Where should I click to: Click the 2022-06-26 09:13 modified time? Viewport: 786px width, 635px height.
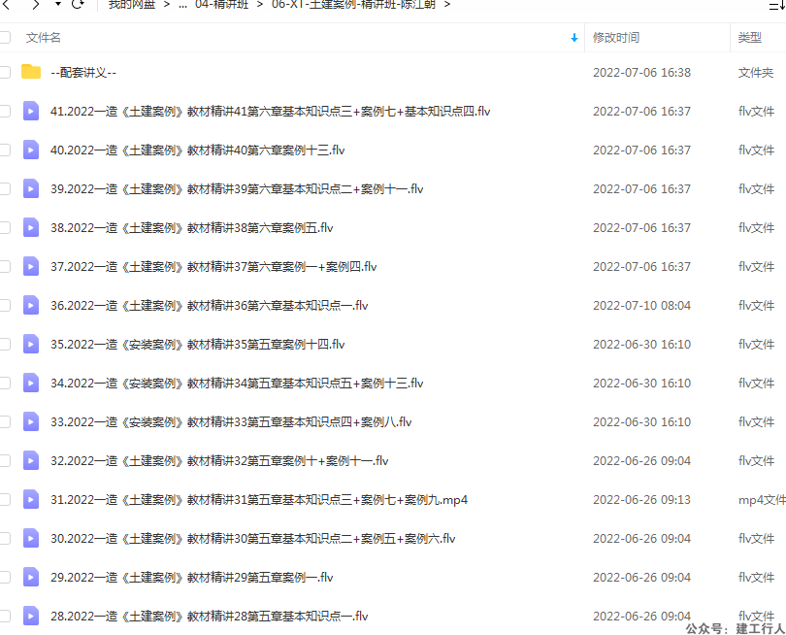[641, 500]
